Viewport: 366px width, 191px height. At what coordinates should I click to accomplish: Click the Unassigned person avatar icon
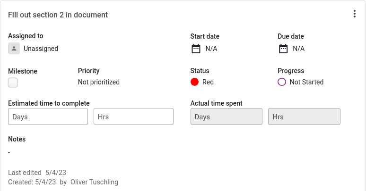pyautogui.click(x=14, y=49)
